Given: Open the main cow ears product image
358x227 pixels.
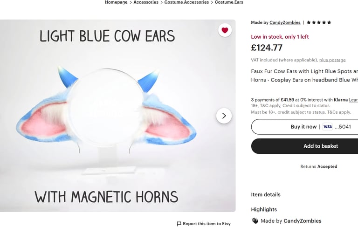Looking at the screenshot, I should (117, 116).
